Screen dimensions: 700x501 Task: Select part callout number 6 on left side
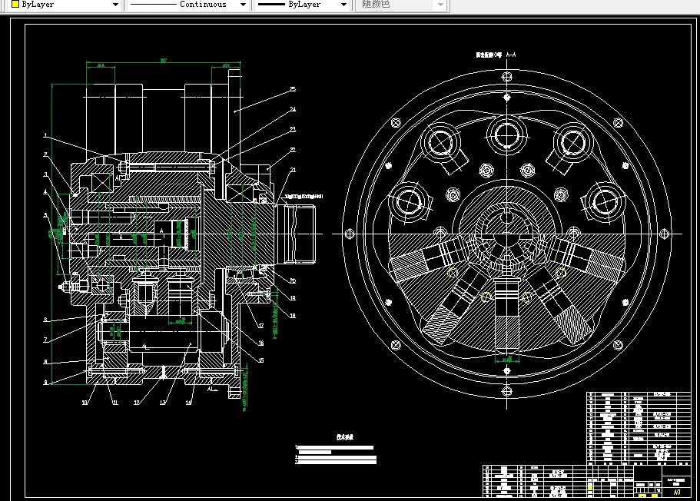point(45,320)
